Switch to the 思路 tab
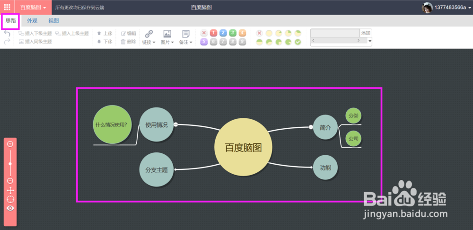The image size is (473, 230). click(10, 21)
